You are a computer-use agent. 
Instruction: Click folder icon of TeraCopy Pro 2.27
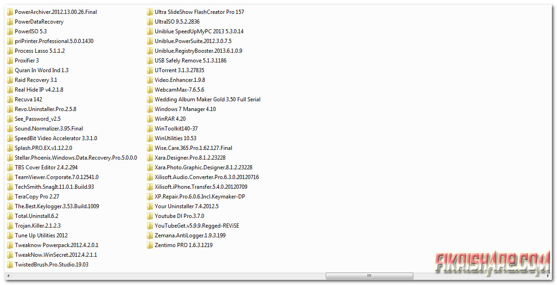(10, 197)
